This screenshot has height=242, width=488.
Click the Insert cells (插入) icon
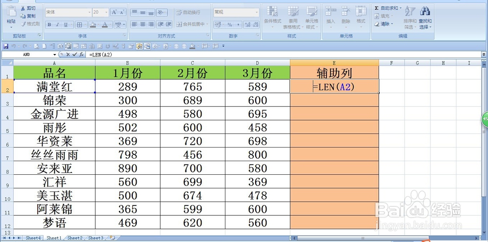(x=330, y=11)
